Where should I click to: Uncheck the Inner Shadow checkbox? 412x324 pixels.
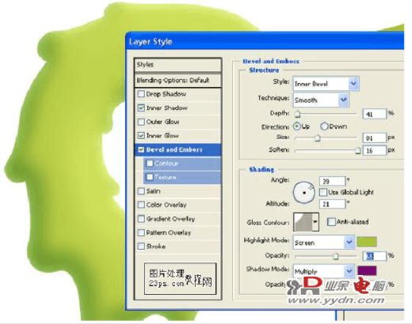point(141,107)
